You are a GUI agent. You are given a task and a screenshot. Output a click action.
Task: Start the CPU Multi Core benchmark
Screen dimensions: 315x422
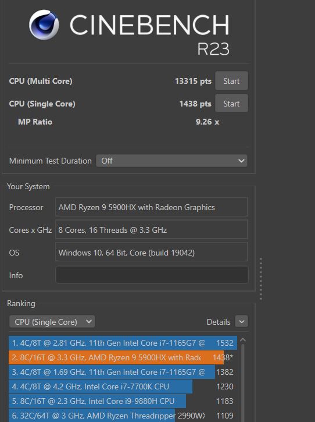click(231, 81)
